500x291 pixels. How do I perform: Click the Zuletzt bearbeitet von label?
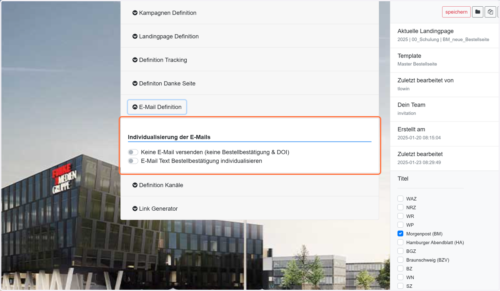[x=425, y=80]
